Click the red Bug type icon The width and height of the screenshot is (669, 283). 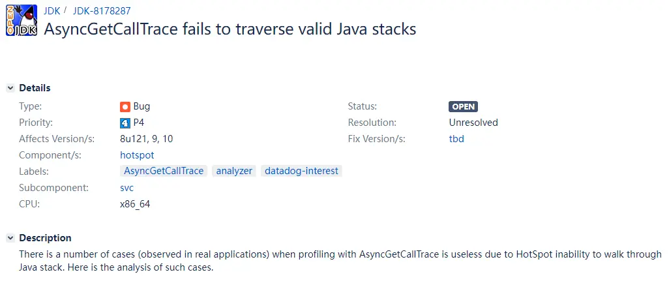pos(125,106)
